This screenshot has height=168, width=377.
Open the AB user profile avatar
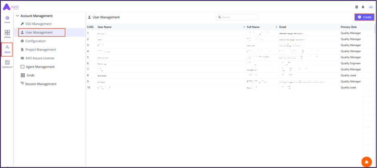[370, 7]
